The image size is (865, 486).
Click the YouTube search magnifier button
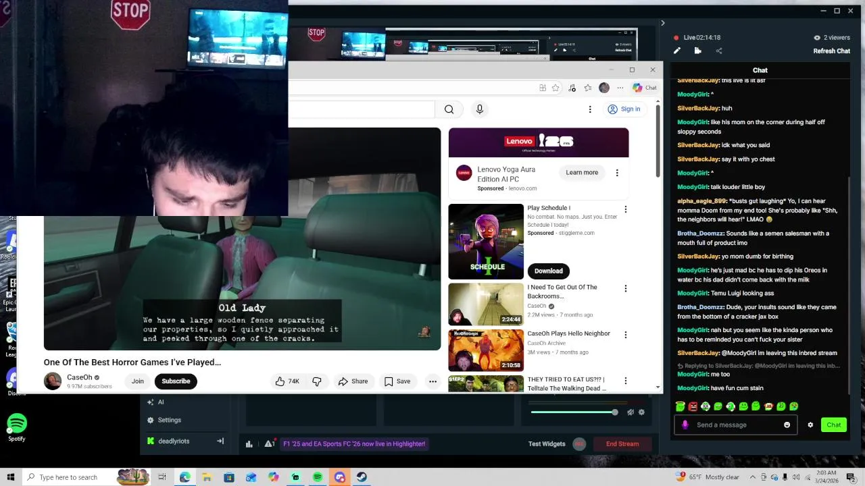click(x=449, y=109)
